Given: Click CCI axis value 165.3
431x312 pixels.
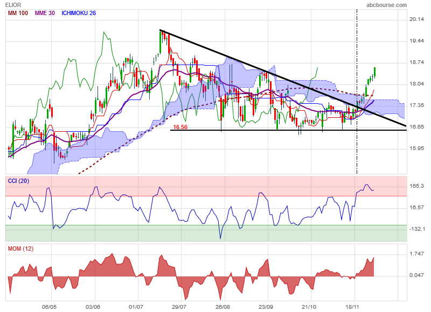Looking at the screenshot, I should pos(416,186).
